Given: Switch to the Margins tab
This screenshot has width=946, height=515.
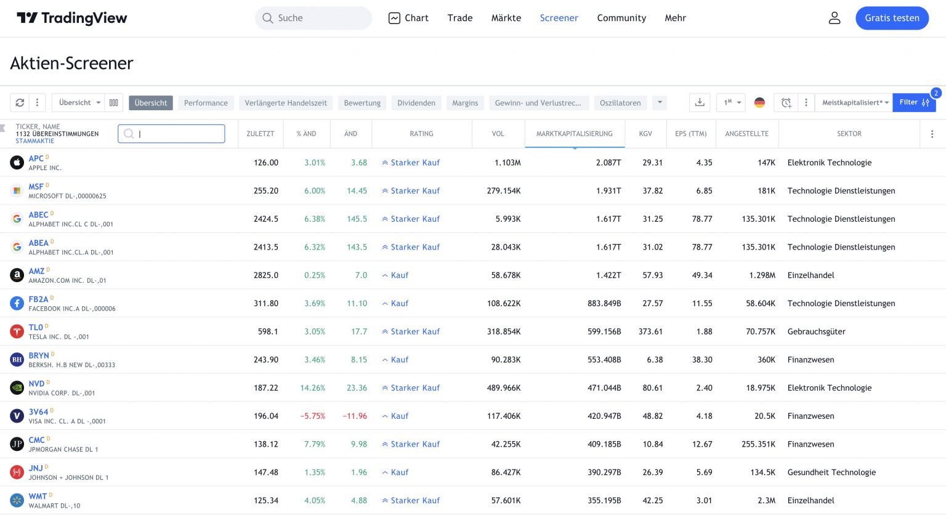Looking at the screenshot, I should point(465,103).
